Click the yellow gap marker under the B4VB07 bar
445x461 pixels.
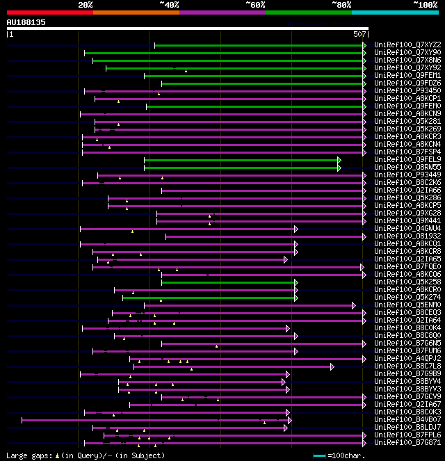pos(264,423)
